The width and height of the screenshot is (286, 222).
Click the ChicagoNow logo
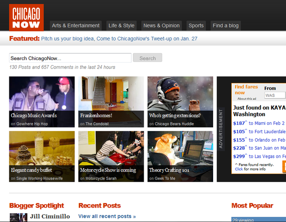(26, 17)
